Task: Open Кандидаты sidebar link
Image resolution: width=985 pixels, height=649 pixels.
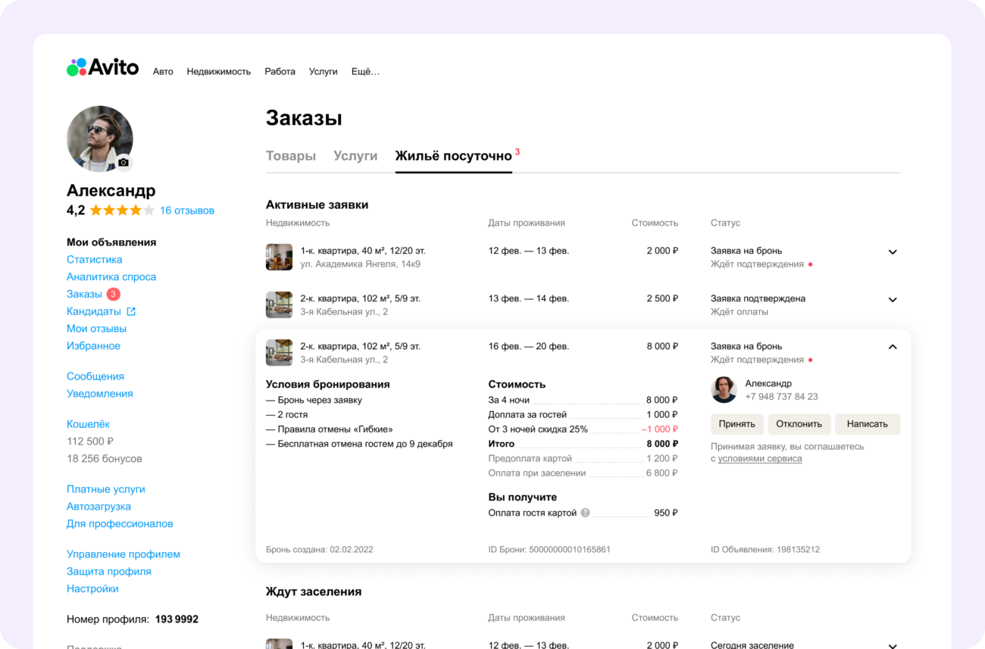Action: pos(94,311)
